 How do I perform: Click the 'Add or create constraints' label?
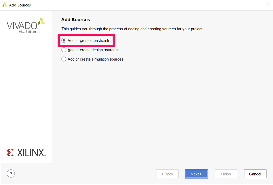click(89, 41)
